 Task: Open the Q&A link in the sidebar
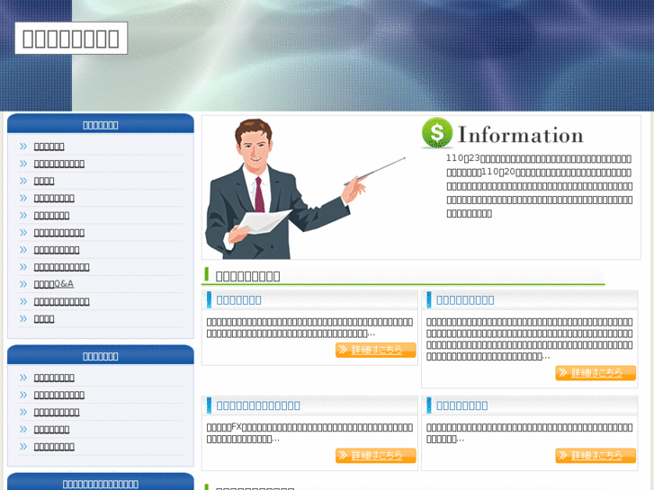pyautogui.click(x=54, y=284)
